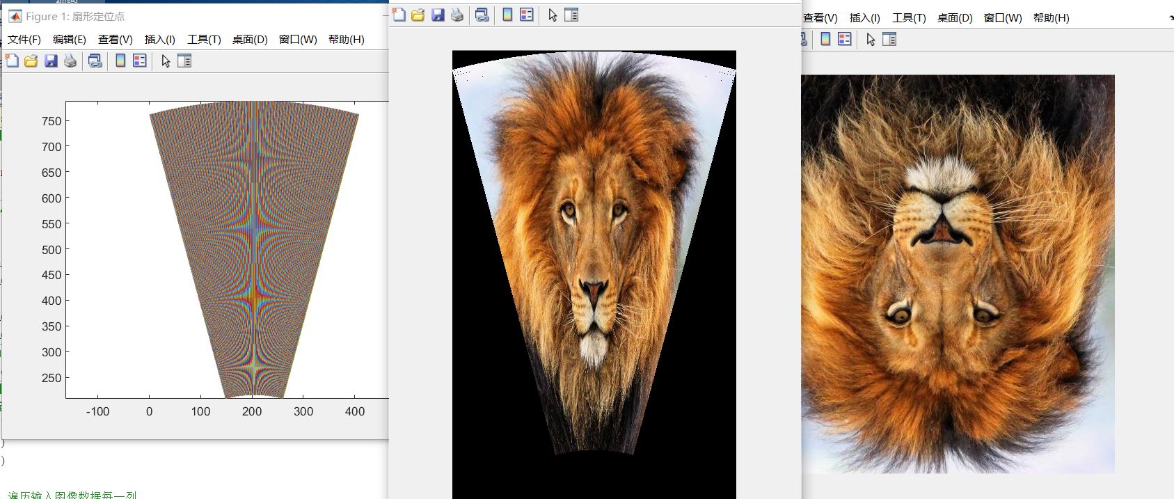
Task: Insert legend in right inverted-lion window toolbar
Action: 845,40
